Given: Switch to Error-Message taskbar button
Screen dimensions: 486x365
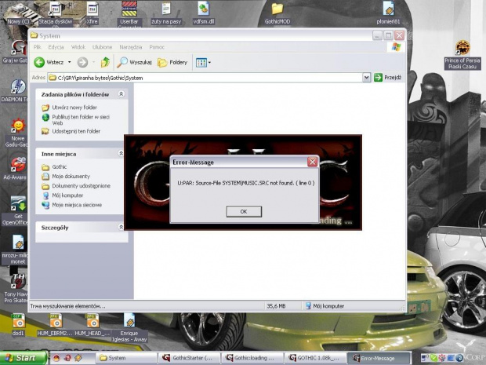Looking at the screenshot, I should 379,358.
